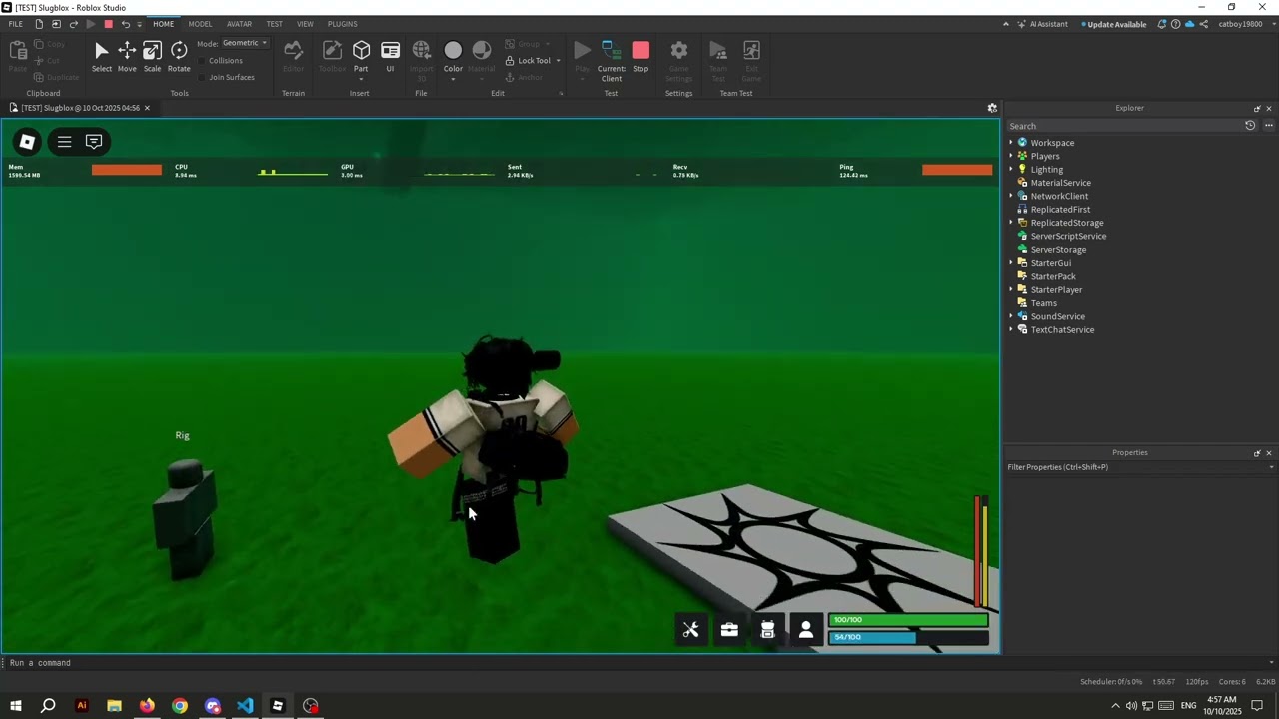
Task: Expand the Players tree node
Action: click(1011, 156)
